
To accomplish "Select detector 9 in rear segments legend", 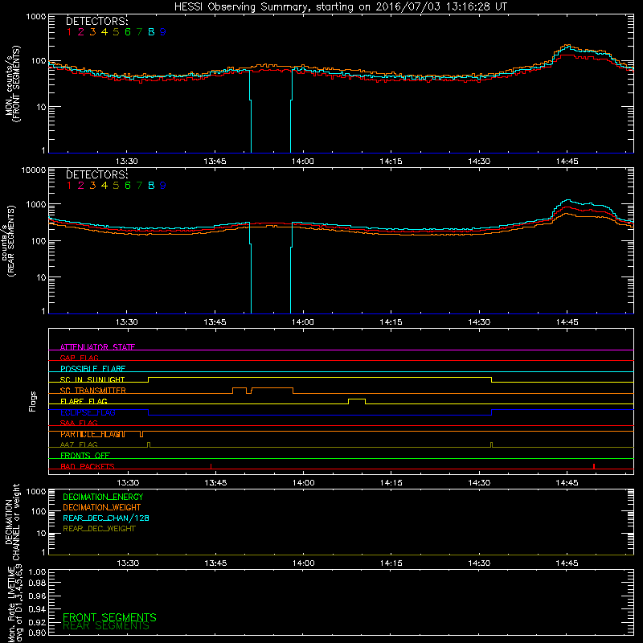I will pyautogui.click(x=163, y=186).
